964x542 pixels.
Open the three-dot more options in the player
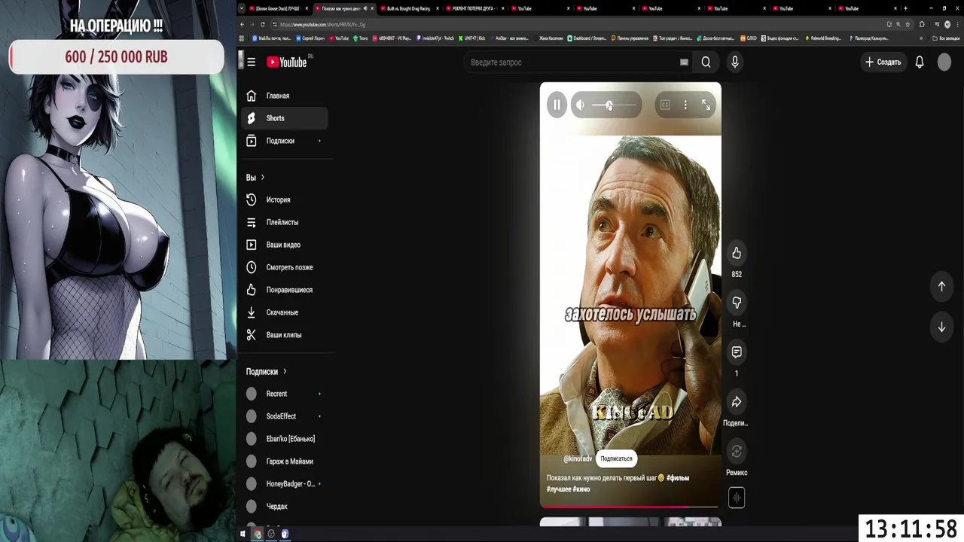click(x=685, y=105)
